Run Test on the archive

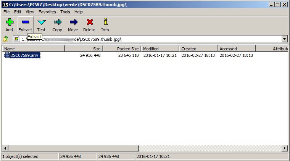pos(41,23)
